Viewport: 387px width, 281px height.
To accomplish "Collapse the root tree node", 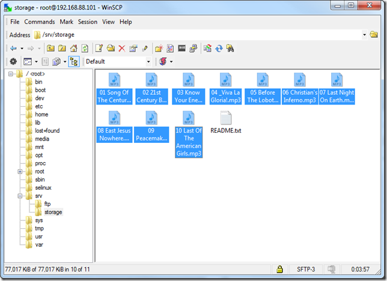I will (x=11, y=74).
